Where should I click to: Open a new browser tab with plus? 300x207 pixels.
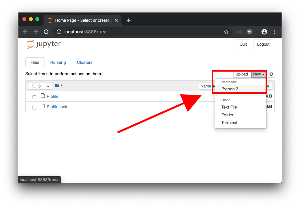(x=129, y=20)
